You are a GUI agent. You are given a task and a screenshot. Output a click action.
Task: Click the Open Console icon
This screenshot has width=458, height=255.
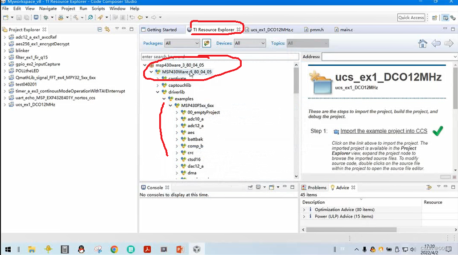[271, 187]
